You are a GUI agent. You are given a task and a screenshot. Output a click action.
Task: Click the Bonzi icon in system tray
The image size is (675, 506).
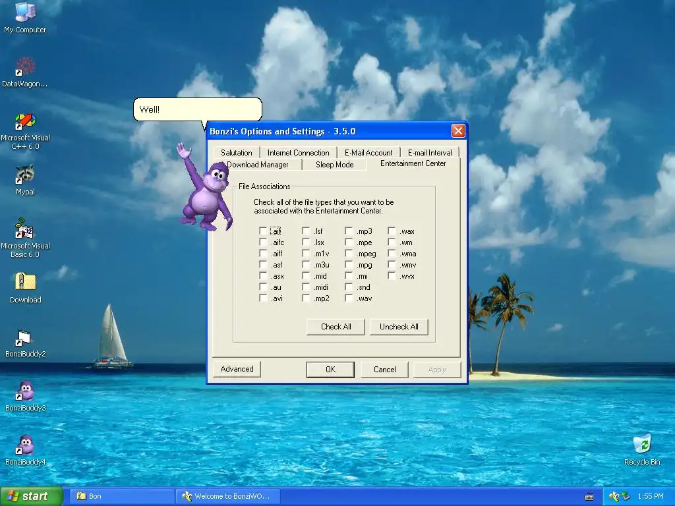pyautogui.click(x=614, y=496)
